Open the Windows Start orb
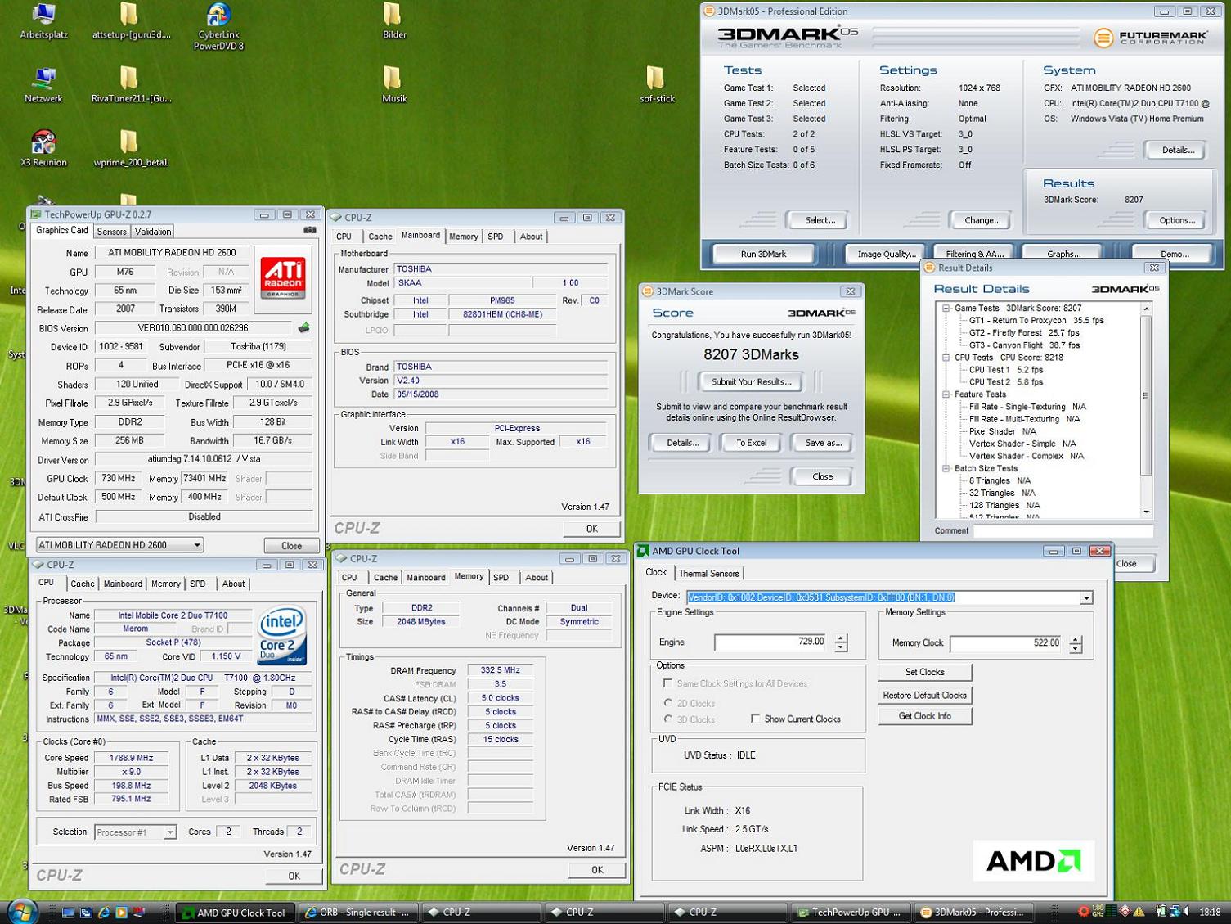The image size is (1231, 924). (21, 912)
